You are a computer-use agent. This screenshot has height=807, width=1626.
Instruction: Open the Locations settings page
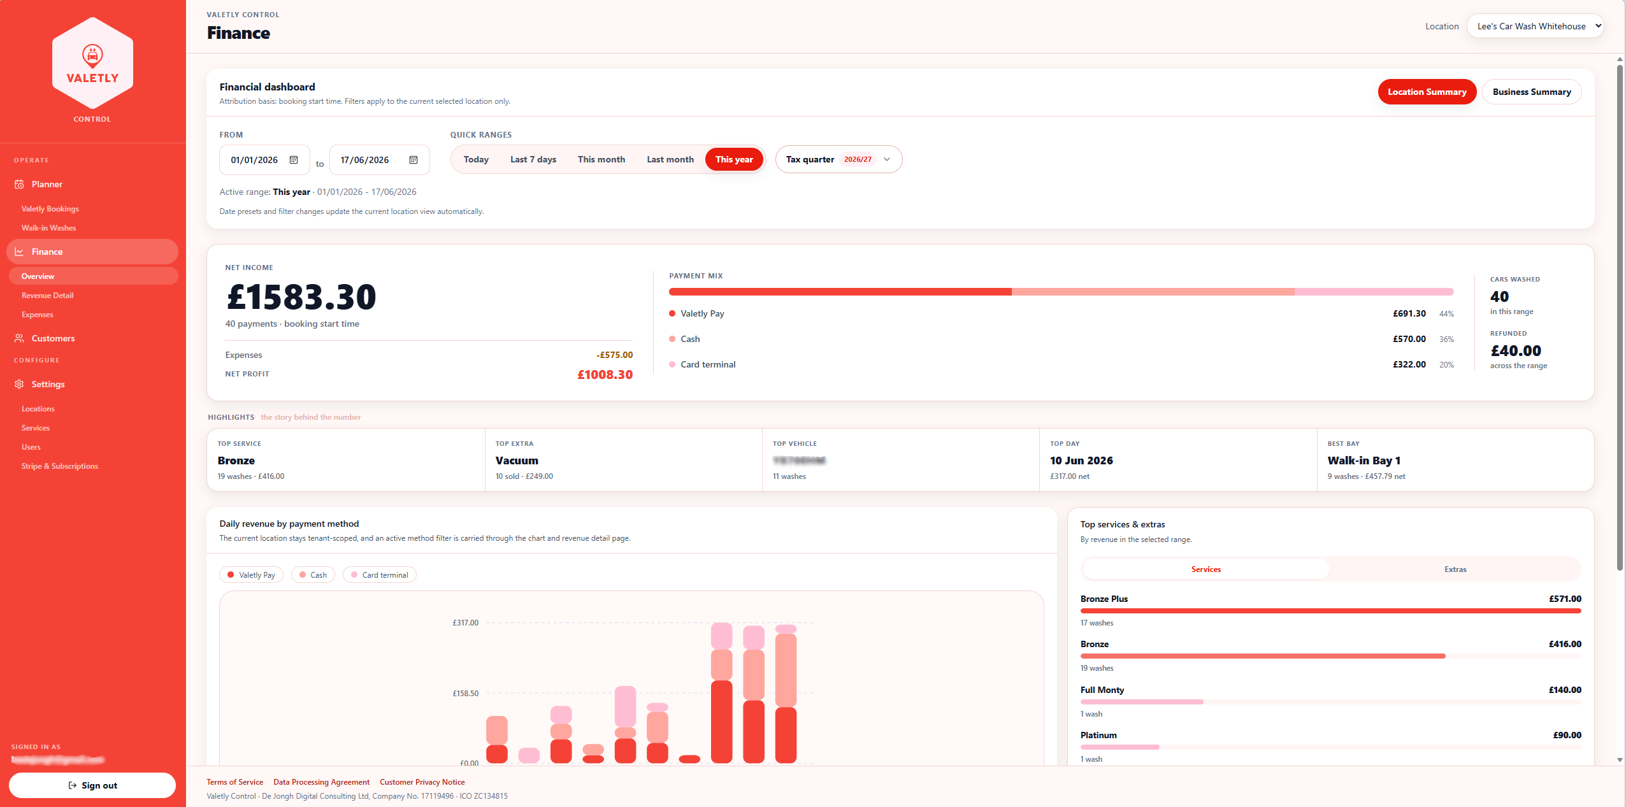click(x=38, y=409)
